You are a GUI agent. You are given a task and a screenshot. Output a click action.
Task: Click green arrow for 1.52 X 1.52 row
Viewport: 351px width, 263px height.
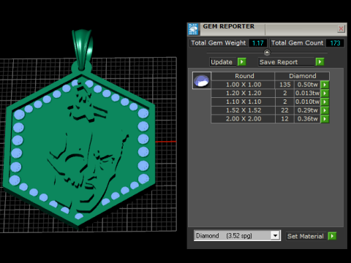click(325, 110)
